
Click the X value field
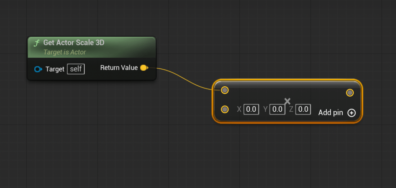251,109
